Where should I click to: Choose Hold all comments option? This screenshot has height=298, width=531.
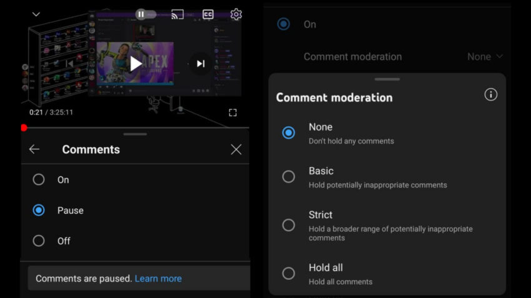pyautogui.click(x=289, y=273)
